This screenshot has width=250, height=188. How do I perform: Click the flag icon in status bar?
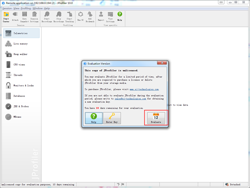(123, 184)
